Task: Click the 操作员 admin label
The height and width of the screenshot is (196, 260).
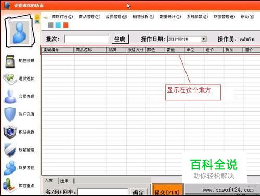Action: click(236, 39)
